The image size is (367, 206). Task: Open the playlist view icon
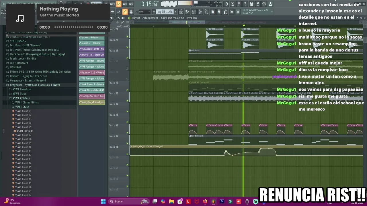[181, 12]
